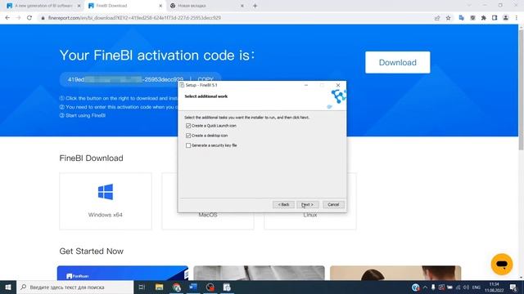Go Back in the setup wizard

(283, 204)
